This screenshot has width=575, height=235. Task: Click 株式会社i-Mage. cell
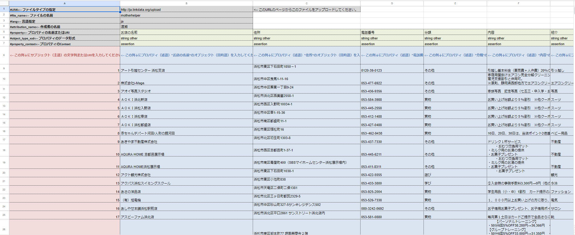(x=186, y=79)
